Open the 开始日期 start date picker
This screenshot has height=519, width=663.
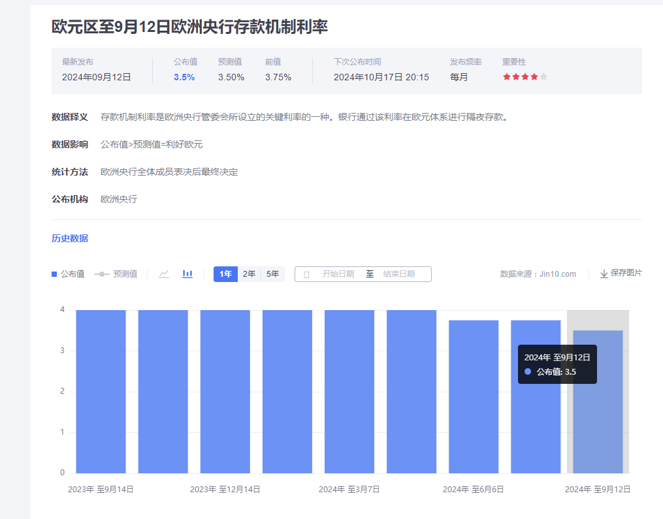[x=338, y=274]
